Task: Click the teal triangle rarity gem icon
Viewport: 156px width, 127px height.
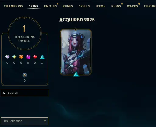Action: (42, 57)
